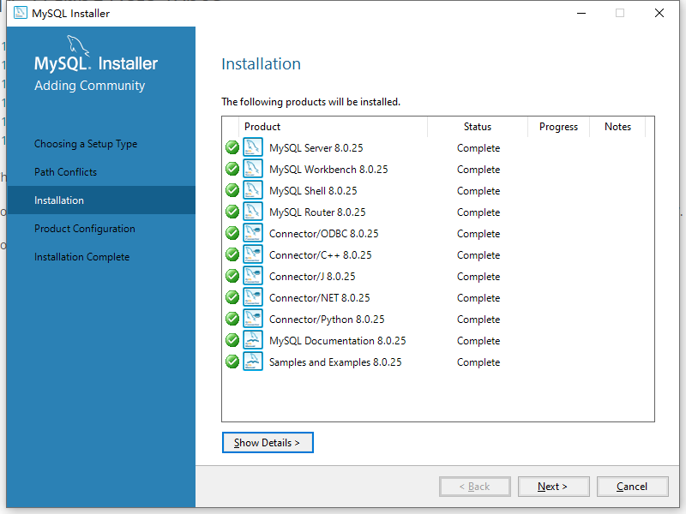The height and width of the screenshot is (514, 686).
Task: Click the Notes column header
Action: click(617, 127)
